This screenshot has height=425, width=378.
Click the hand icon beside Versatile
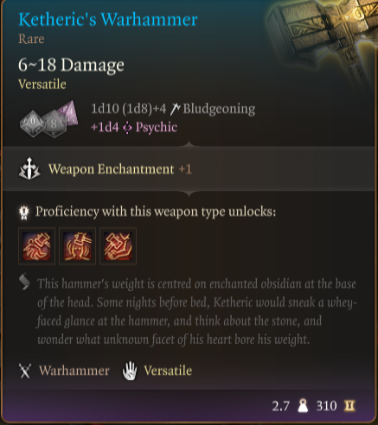coord(130,371)
